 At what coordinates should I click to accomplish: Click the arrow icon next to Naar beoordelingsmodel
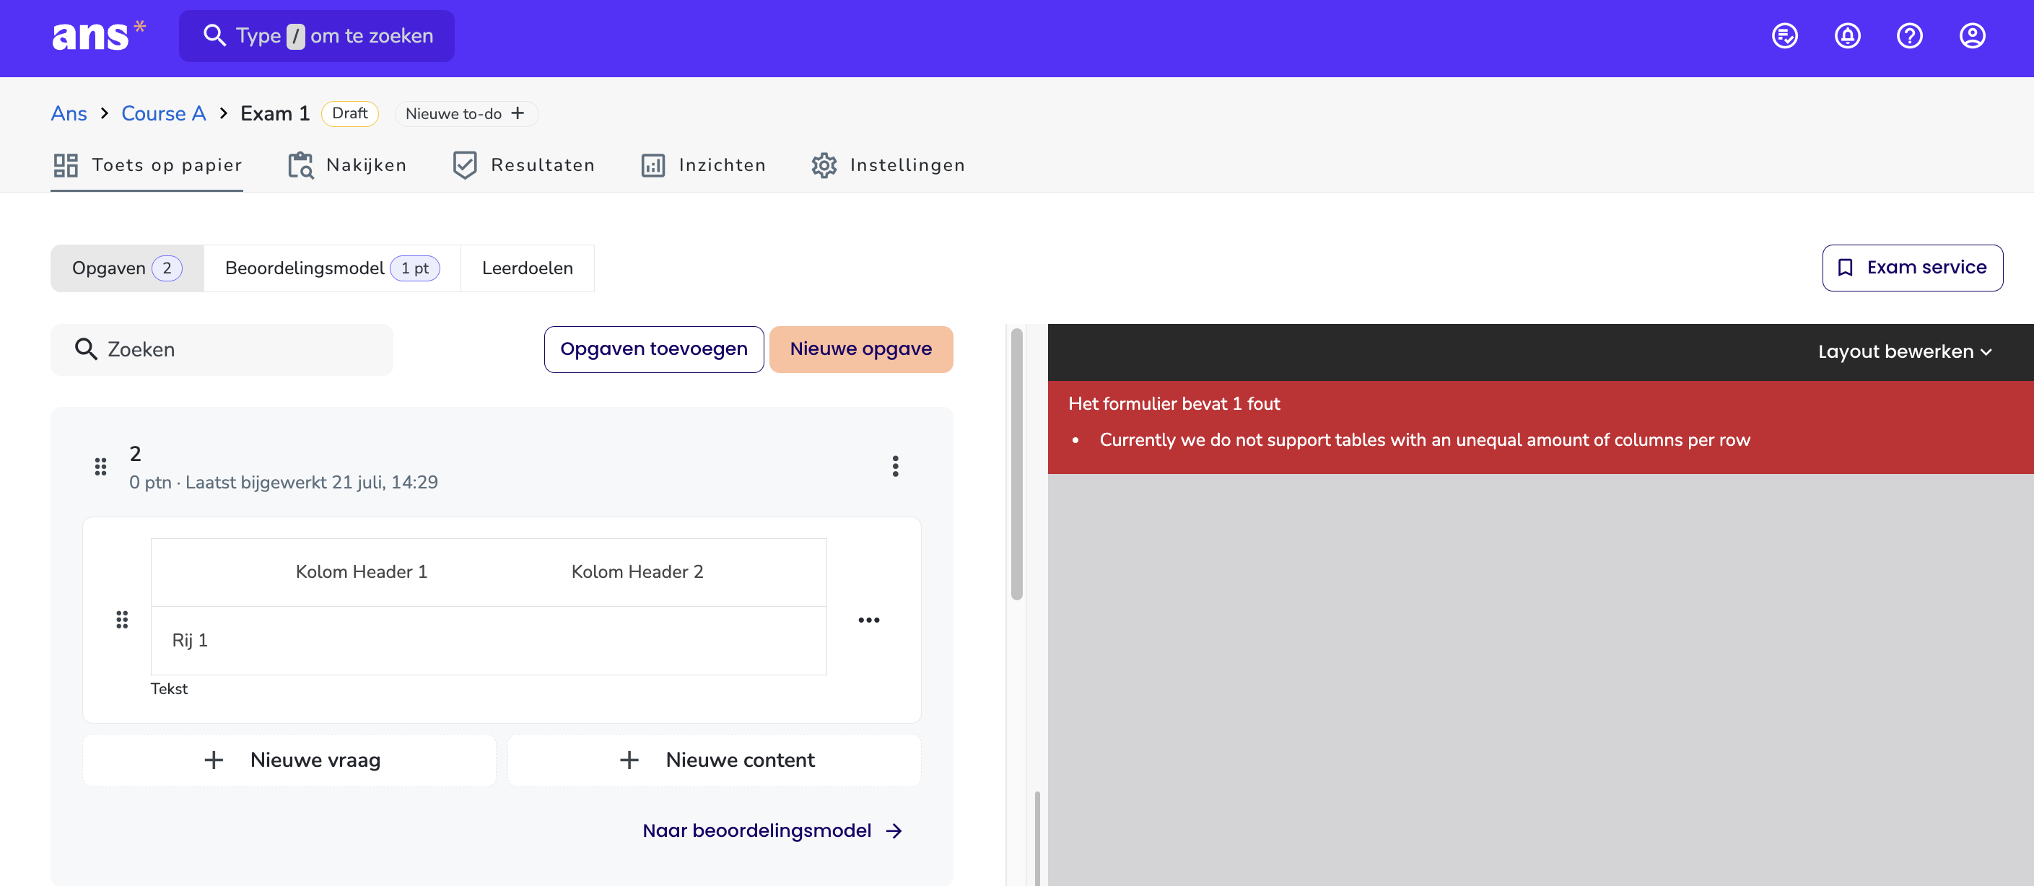point(894,830)
